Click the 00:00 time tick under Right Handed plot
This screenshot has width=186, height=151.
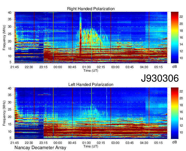[58, 67]
